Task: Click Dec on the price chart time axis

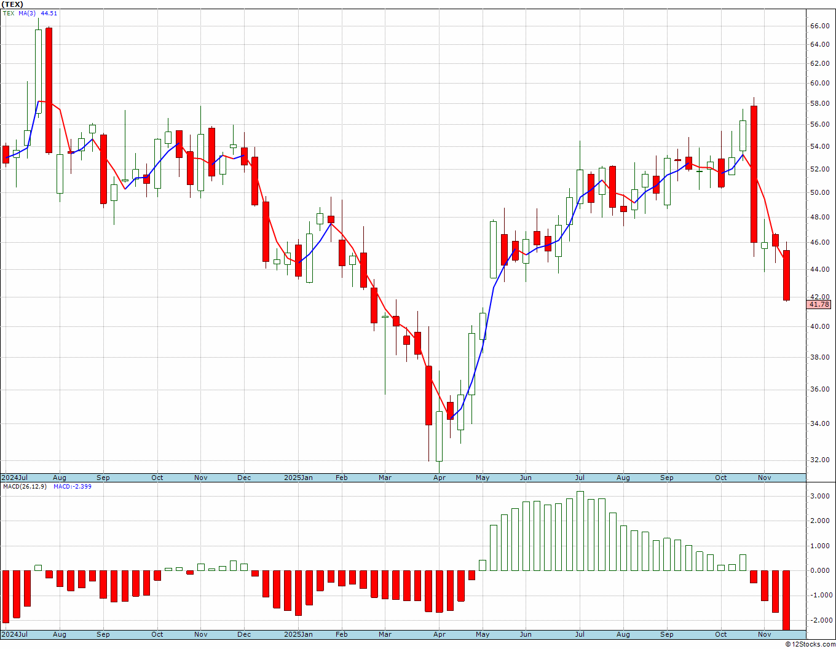Action: (x=244, y=478)
